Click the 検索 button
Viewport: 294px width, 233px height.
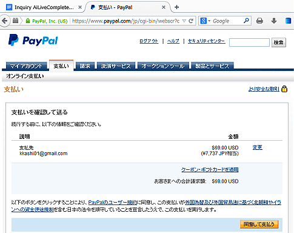point(279,42)
